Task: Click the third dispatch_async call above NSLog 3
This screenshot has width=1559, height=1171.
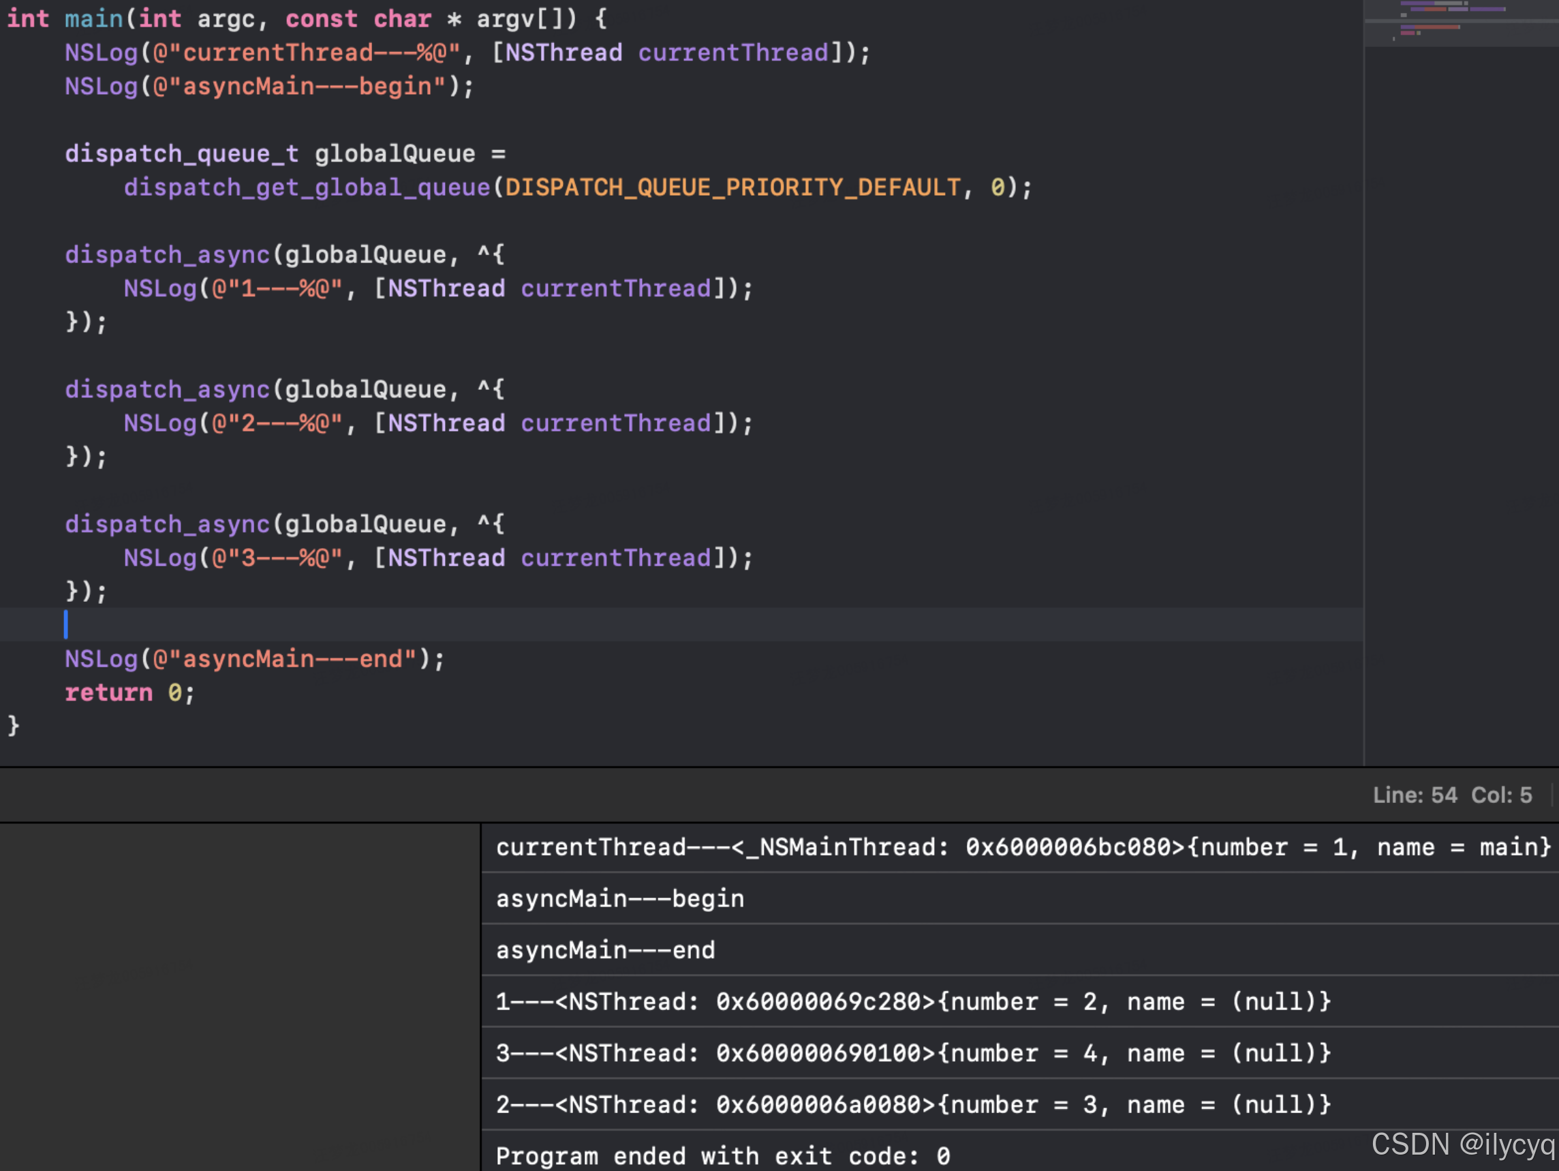Action: click(x=168, y=523)
